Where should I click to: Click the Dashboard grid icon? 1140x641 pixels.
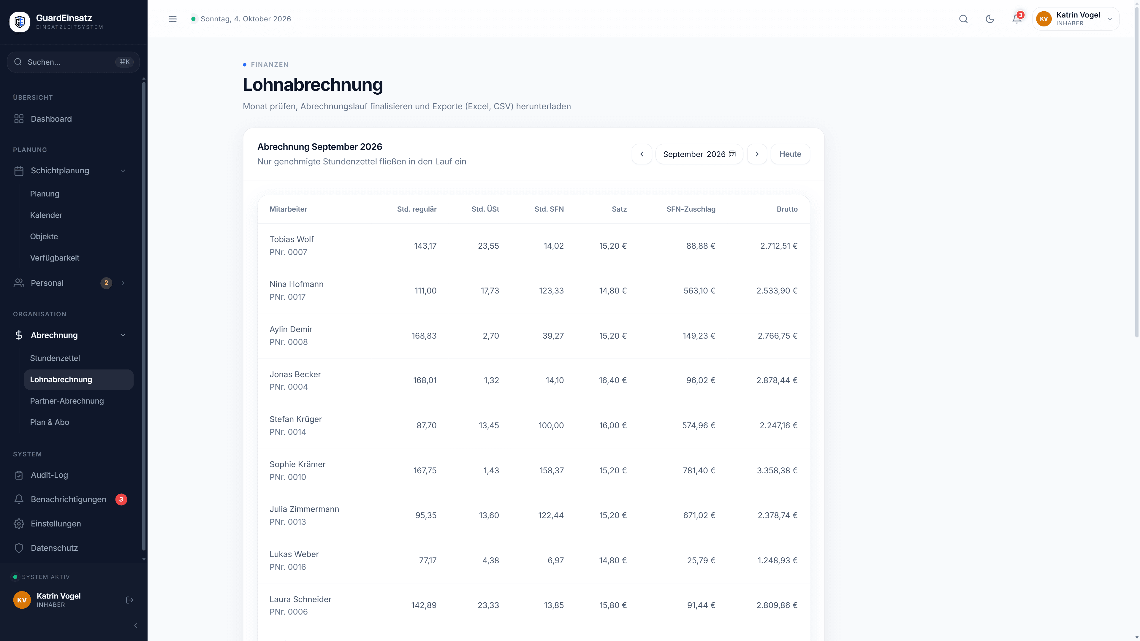(19, 119)
